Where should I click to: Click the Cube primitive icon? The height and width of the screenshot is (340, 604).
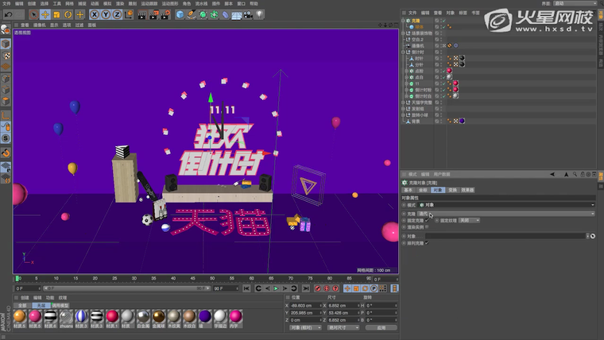pyautogui.click(x=180, y=14)
